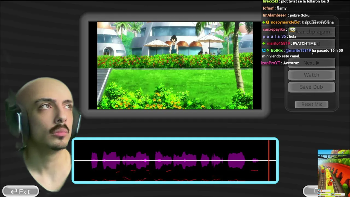The height and width of the screenshot is (197, 350).
Task: Click the Watch button
Action: [x=312, y=75]
